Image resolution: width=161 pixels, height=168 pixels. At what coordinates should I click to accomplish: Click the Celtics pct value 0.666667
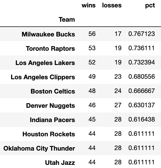(x=142, y=91)
